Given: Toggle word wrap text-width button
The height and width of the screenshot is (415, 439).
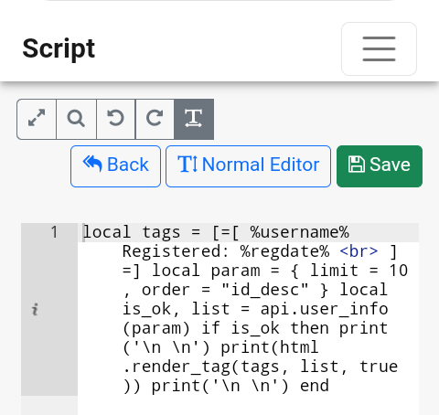Looking at the screenshot, I should pyautogui.click(x=194, y=119).
